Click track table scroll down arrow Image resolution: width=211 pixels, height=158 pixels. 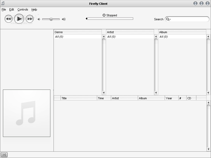coord(208,149)
